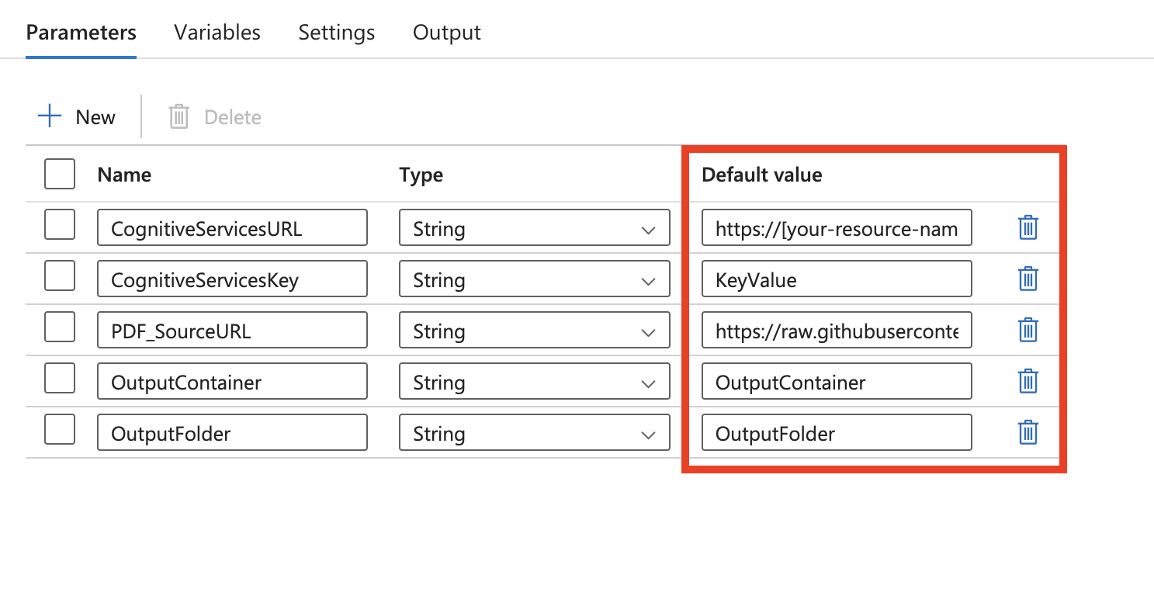This screenshot has width=1154, height=589.
Task: Remove PDF_SourceURL parameter using trash icon
Action: click(x=1028, y=331)
